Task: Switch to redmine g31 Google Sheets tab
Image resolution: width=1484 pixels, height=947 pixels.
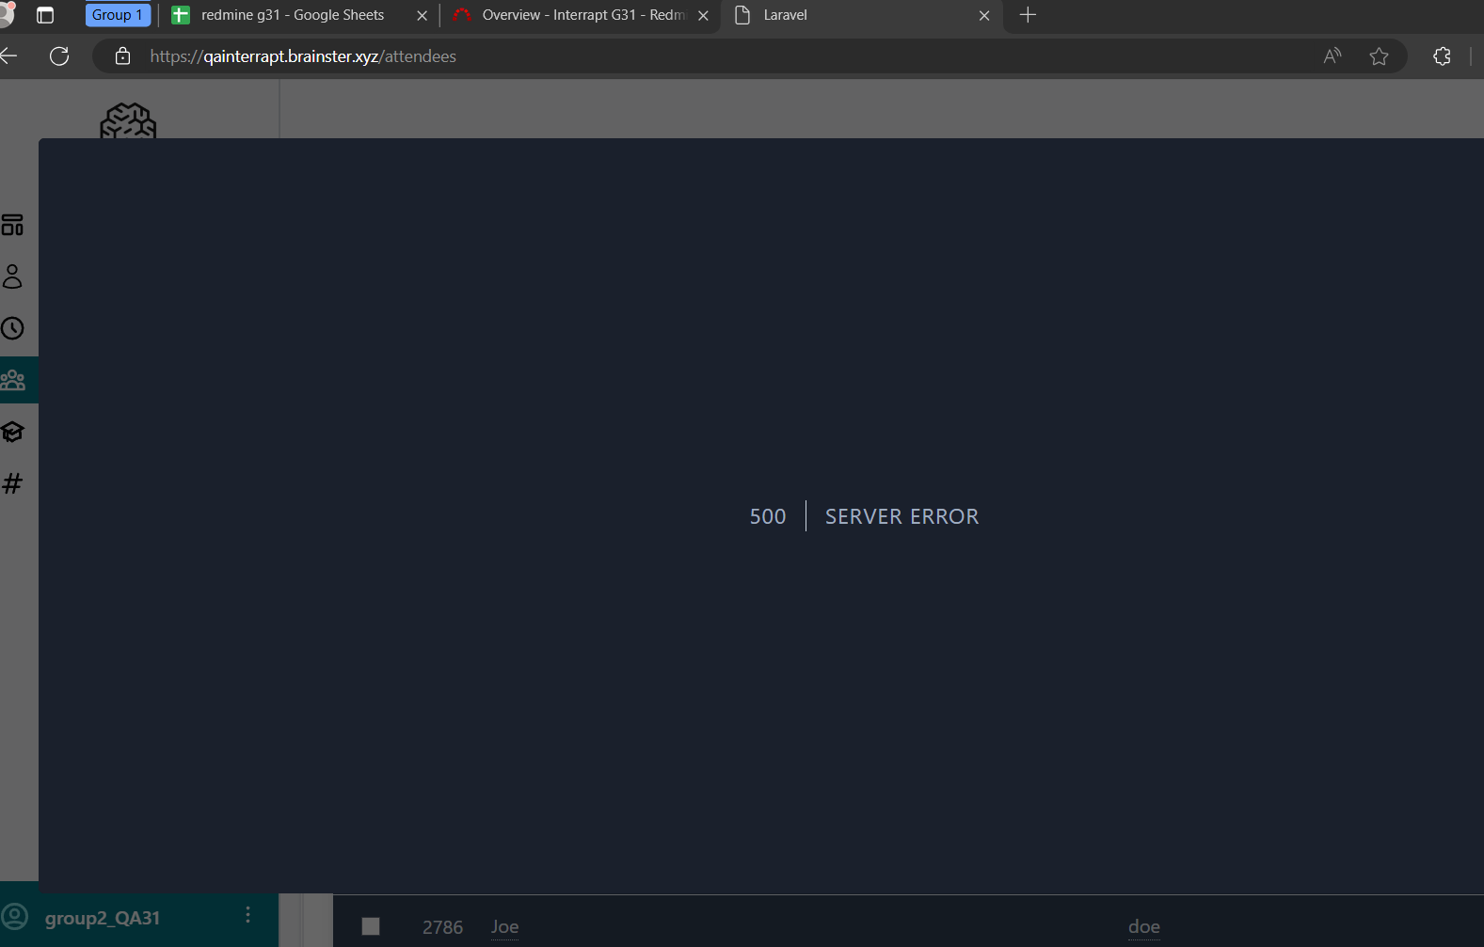Action: point(292,15)
